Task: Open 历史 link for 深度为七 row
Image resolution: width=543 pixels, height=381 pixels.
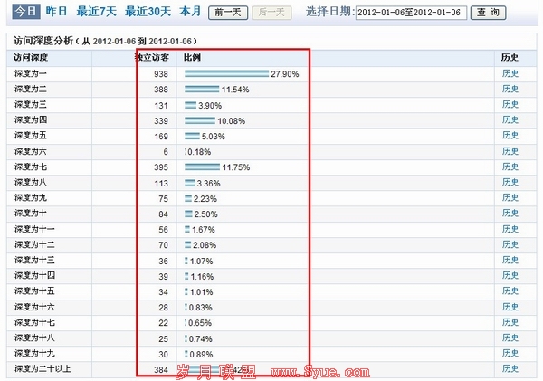Action: [x=510, y=167]
